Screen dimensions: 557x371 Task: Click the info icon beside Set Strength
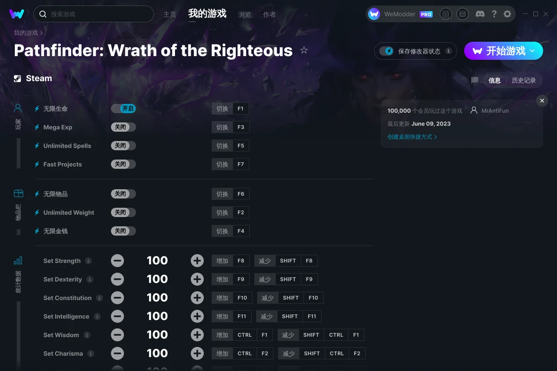pos(88,261)
